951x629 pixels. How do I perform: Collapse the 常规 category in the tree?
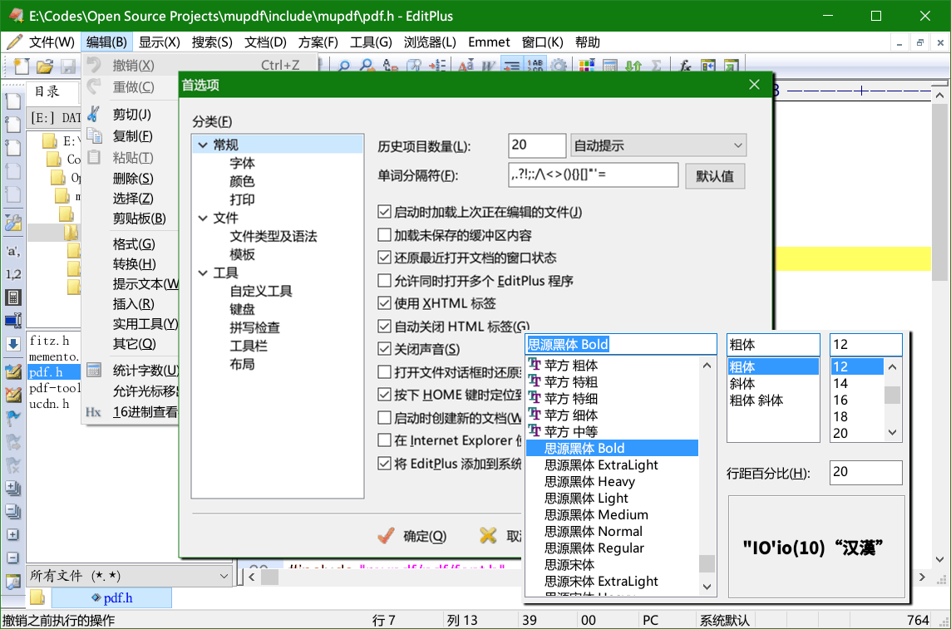coord(202,145)
